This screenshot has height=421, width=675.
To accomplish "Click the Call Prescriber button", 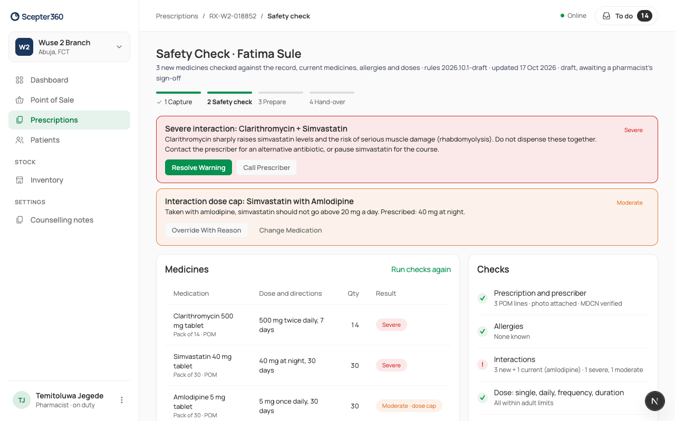I will point(266,167).
